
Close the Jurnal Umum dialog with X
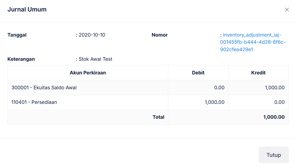click(x=287, y=10)
